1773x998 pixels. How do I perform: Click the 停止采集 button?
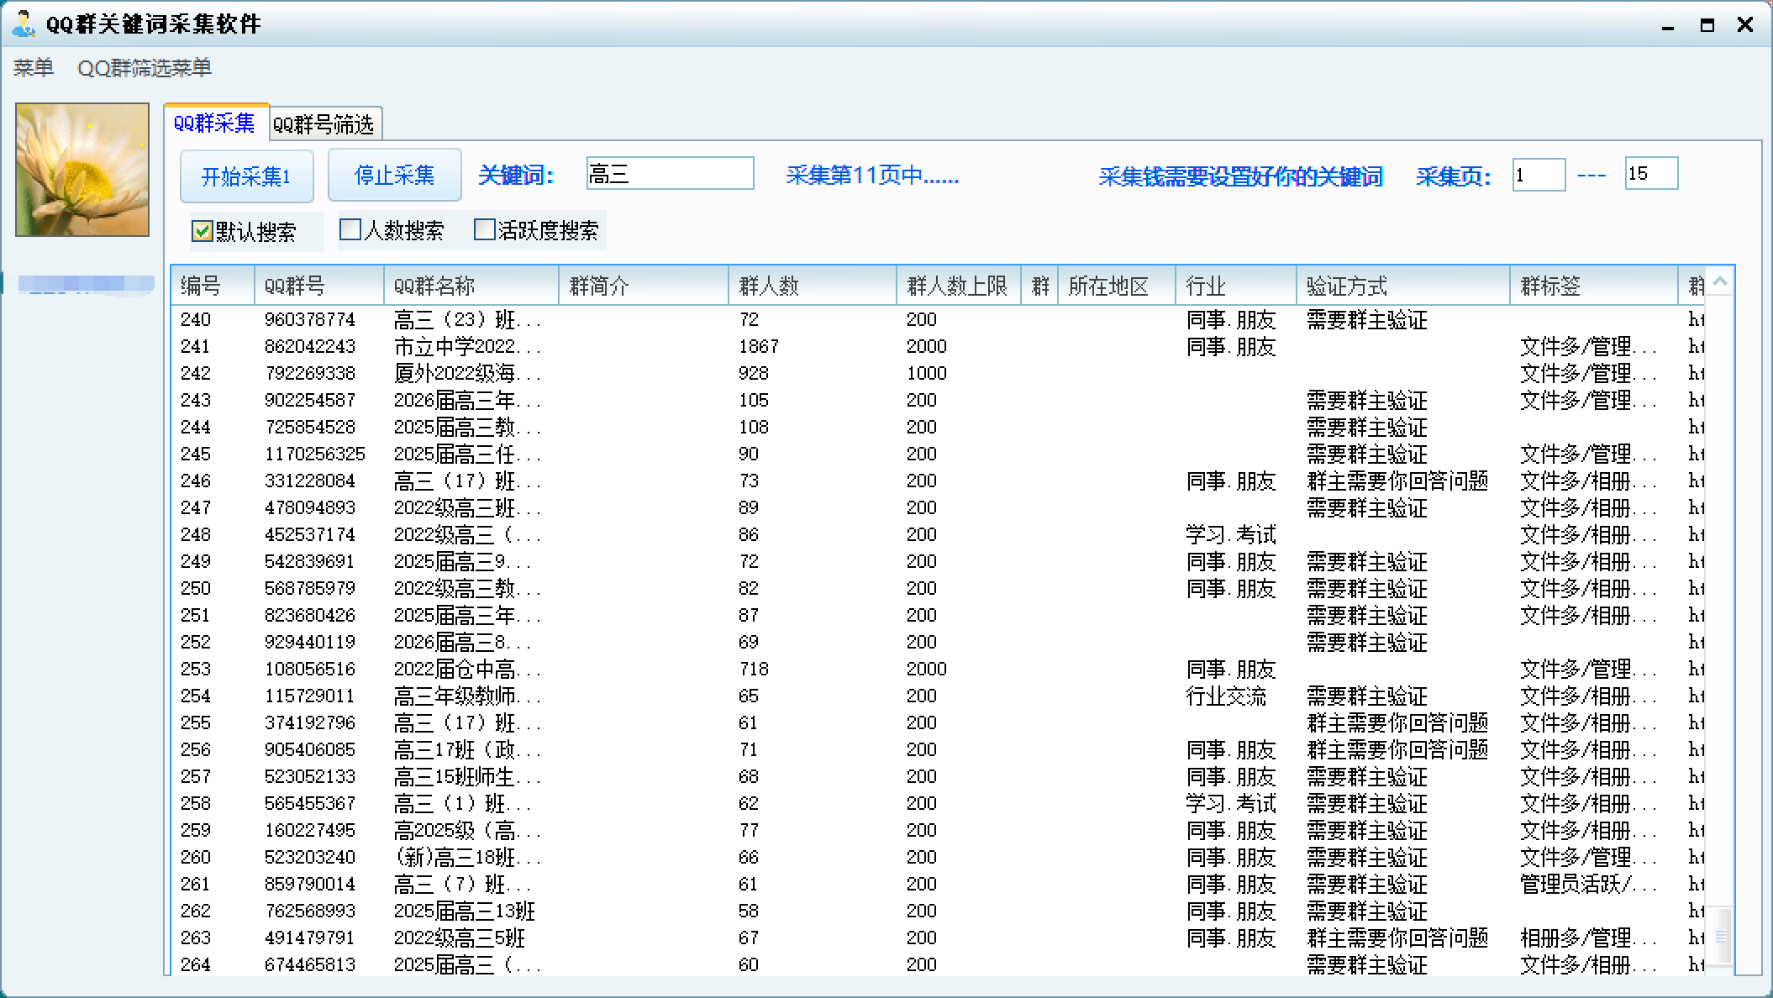[x=395, y=176]
